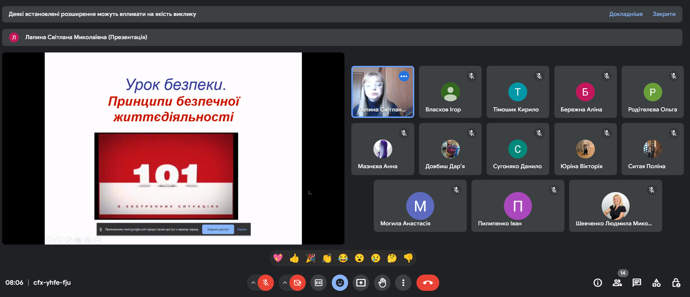690x297 pixels.
Task: Click the present screen icon
Action: pos(361,283)
